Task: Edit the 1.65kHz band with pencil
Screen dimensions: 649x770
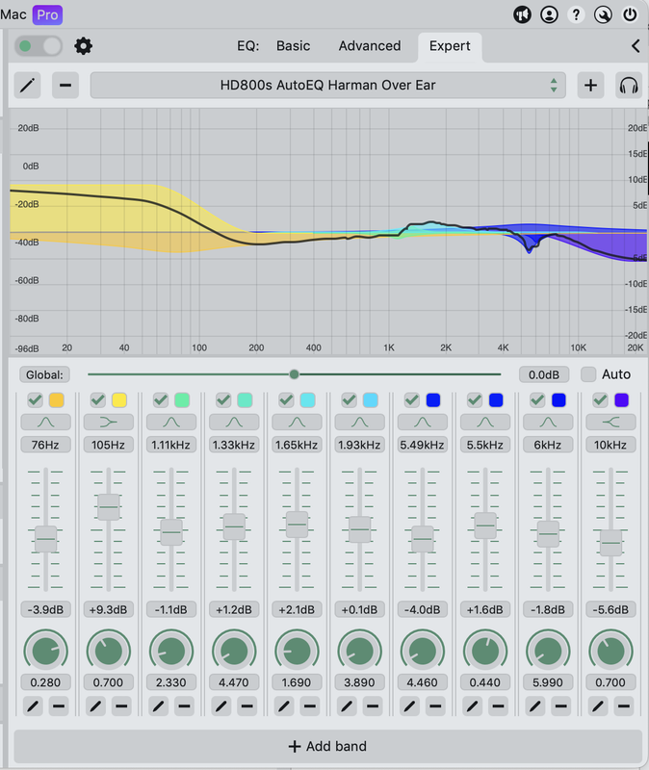Action: point(284,706)
